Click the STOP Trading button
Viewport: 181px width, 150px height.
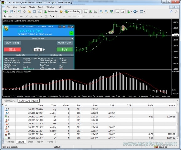pos(13,43)
